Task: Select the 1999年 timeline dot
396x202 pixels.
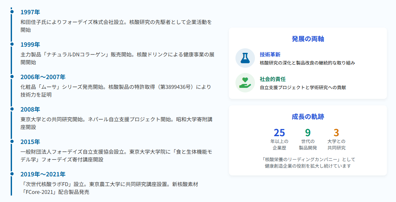Action: click(x=12, y=44)
